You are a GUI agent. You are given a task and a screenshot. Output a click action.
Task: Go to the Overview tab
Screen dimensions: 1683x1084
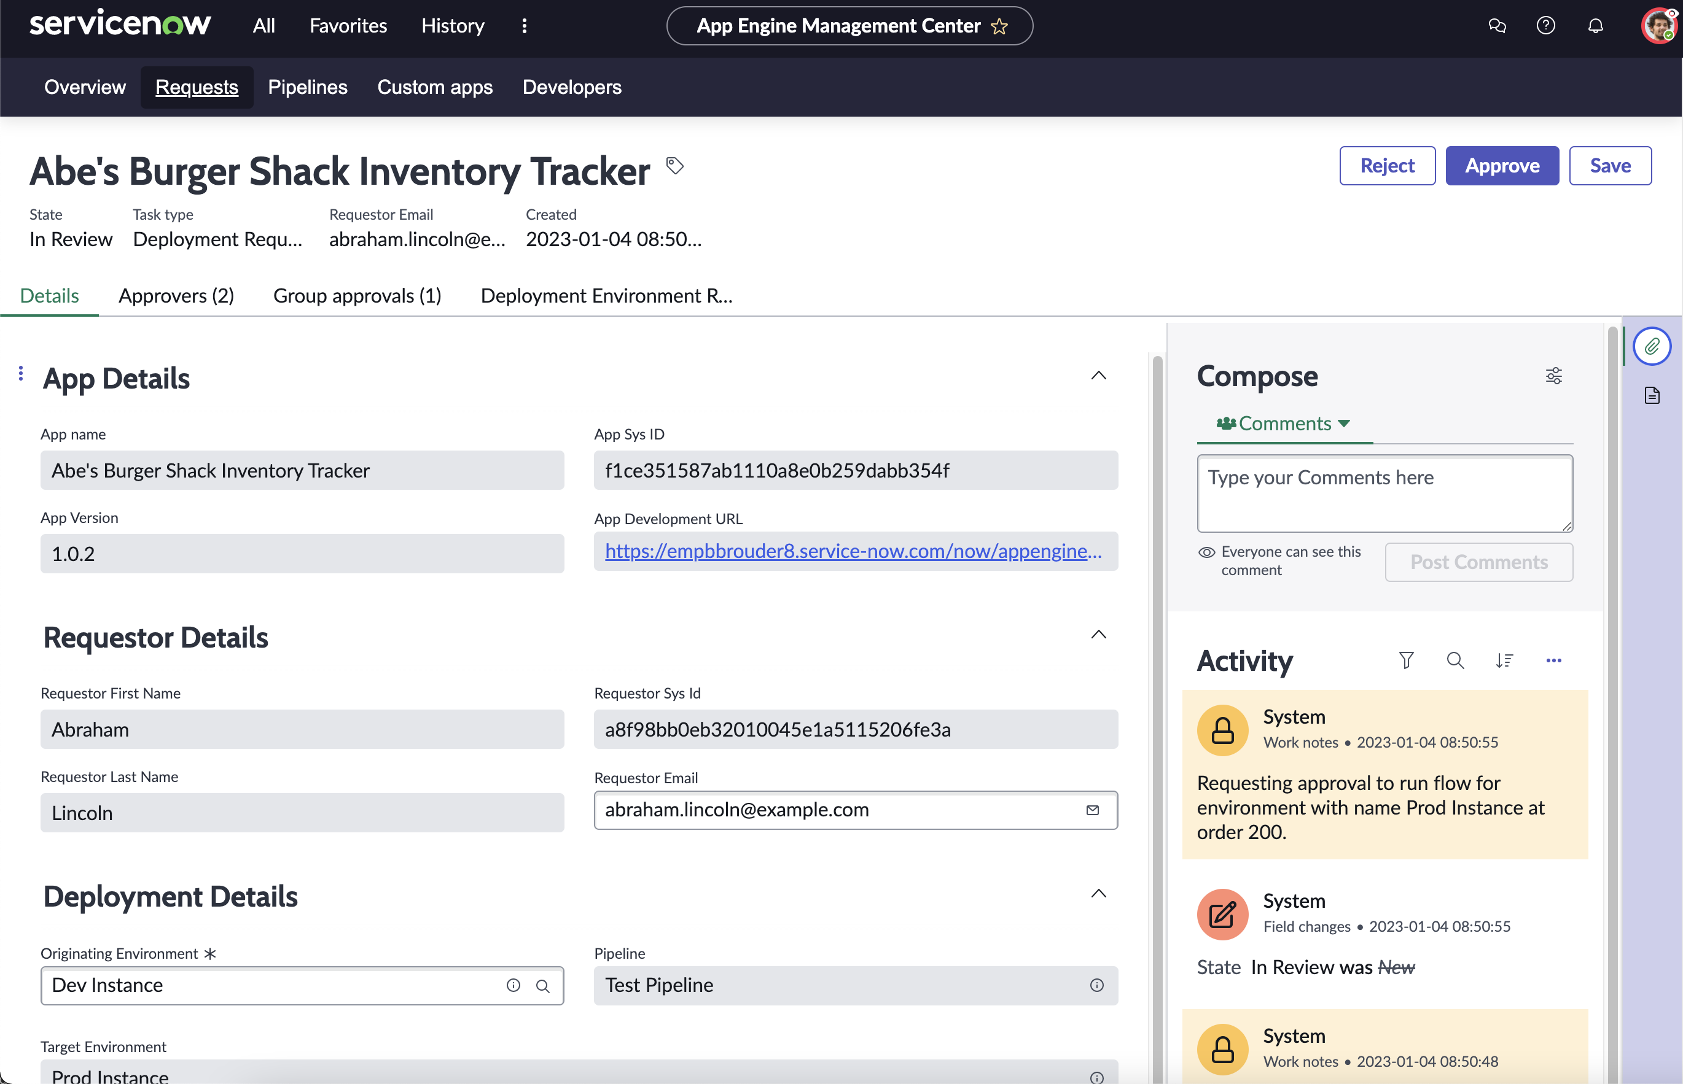85,87
